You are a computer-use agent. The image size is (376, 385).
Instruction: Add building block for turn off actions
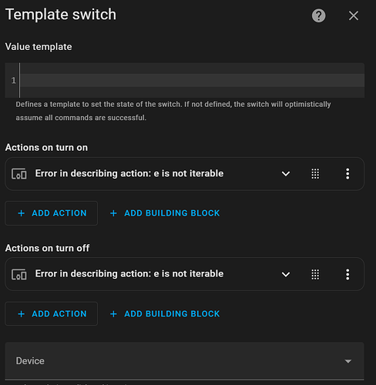[165, 313]
